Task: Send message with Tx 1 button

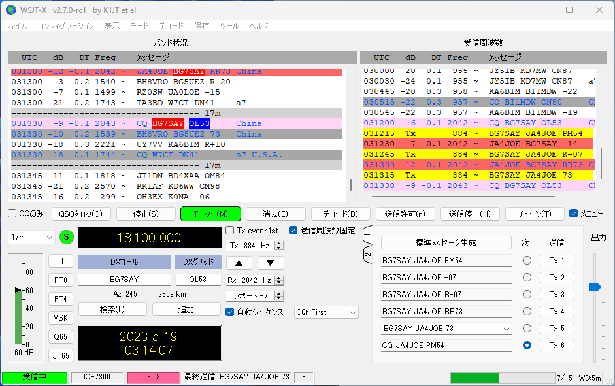Action: [x=557, y=261]
